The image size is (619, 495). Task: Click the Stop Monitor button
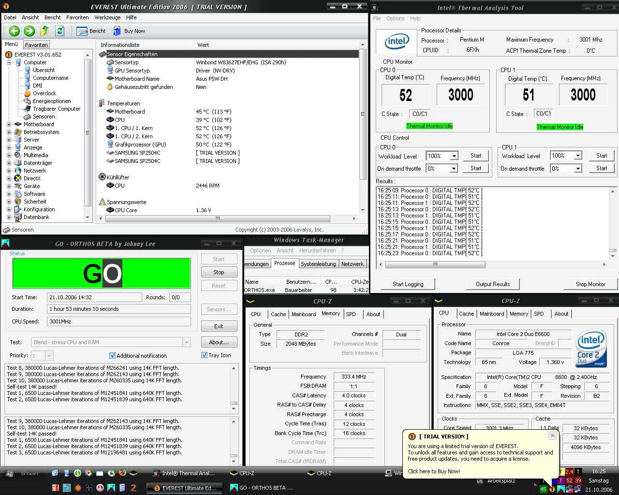point(590,284)
